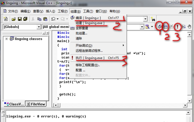The image size is (194, 122).
Task: Click the Open file folder icon
Action: [x=14, y=19]
